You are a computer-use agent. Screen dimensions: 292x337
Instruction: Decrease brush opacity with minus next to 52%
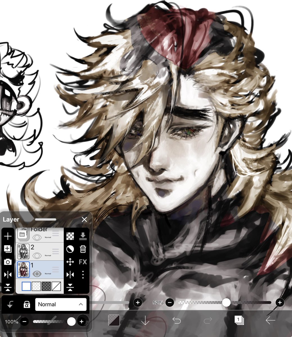pos(169,302)
